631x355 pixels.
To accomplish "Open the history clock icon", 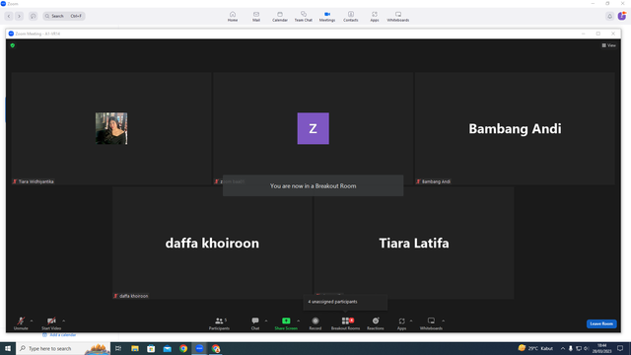I will click(33, 16).
